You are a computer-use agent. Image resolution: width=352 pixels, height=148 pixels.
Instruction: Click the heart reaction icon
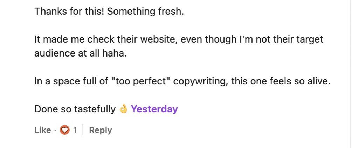64,130
